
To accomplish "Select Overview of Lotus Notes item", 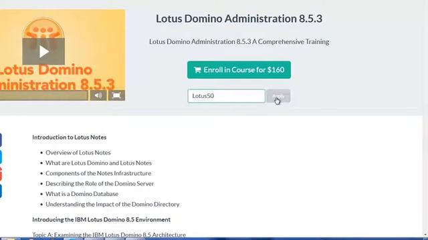I will click(x=78, y=153).
